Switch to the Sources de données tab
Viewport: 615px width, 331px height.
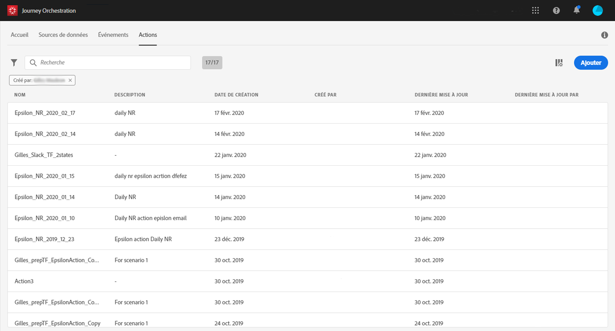pyautogui.click(x=63, y=35)
